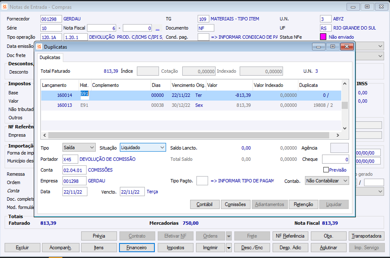Click the ellipsis lookup beside Nota Fiscal

157,28
